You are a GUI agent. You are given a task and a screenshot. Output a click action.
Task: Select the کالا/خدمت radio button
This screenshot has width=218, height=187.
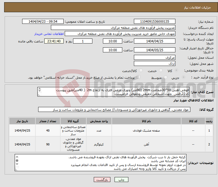[x=141, y=70]
